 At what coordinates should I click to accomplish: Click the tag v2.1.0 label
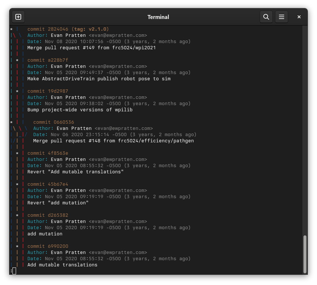click(x=90, y=29)
